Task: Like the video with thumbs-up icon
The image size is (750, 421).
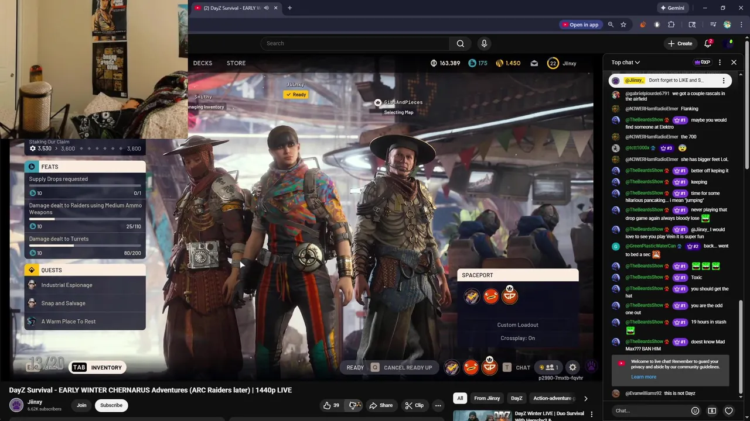Action: [331, 405]
